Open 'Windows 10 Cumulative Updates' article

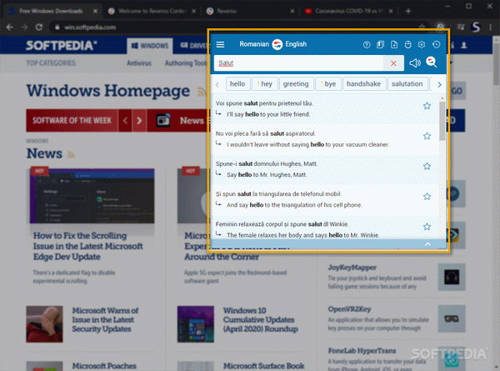pyautogui.click(x=261, y=319)
